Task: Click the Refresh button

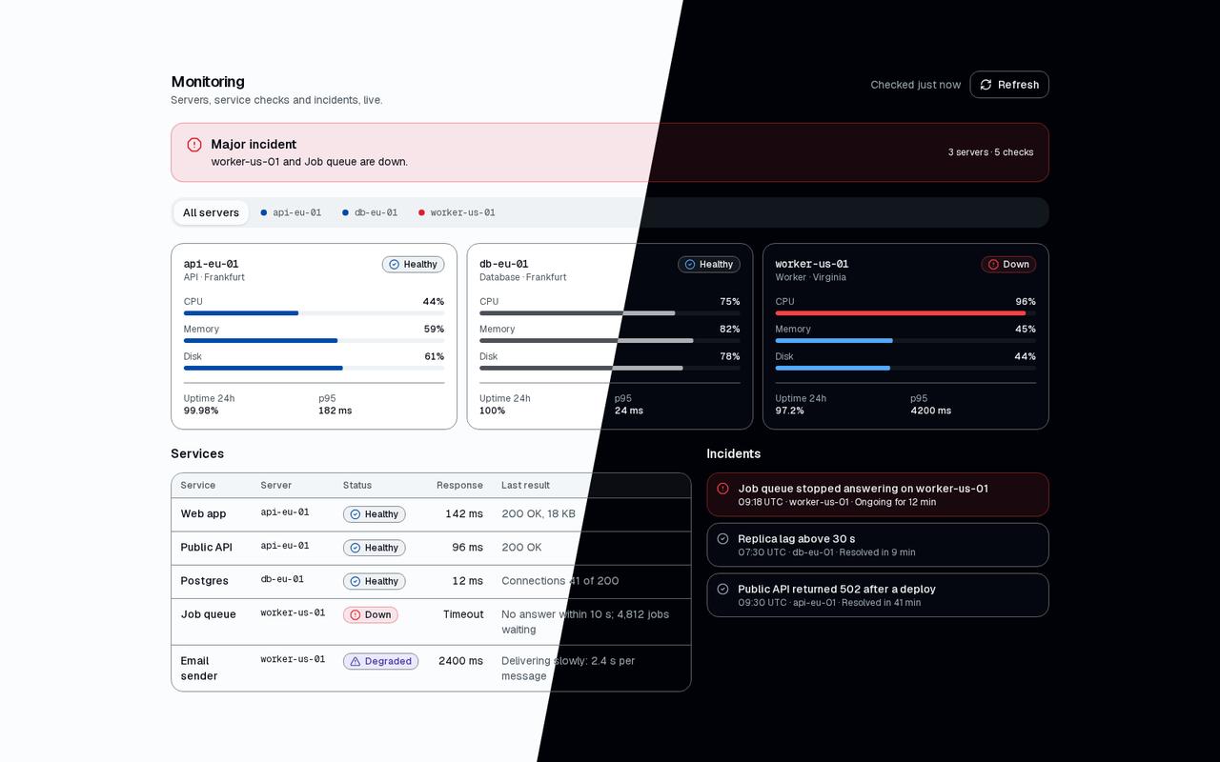Action: click(x=1009, y=85)
